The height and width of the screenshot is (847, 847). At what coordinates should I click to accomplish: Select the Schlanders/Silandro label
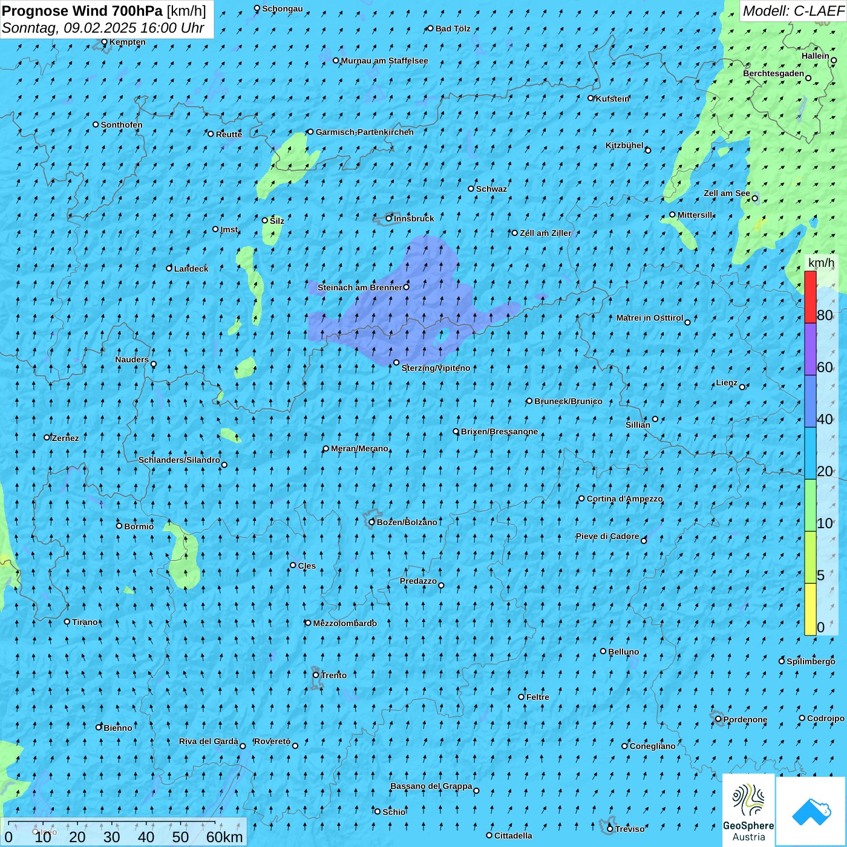(179, 460)
